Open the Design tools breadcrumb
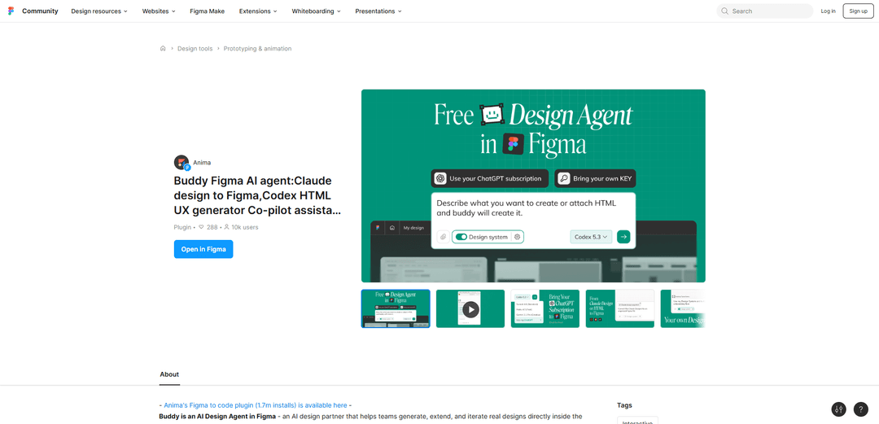Image resolution: width=879 pixels, height=424 pixels. [x=195, y=49]
